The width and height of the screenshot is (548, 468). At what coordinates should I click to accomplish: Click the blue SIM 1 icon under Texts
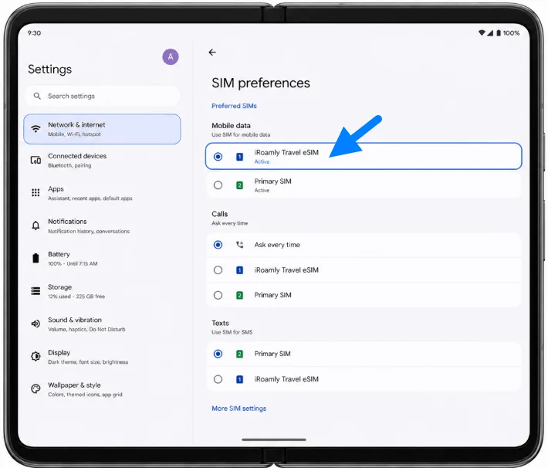(x=239, y=379)
